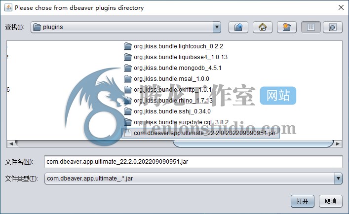Switch to Details view icon

click(x=333, y=27)
